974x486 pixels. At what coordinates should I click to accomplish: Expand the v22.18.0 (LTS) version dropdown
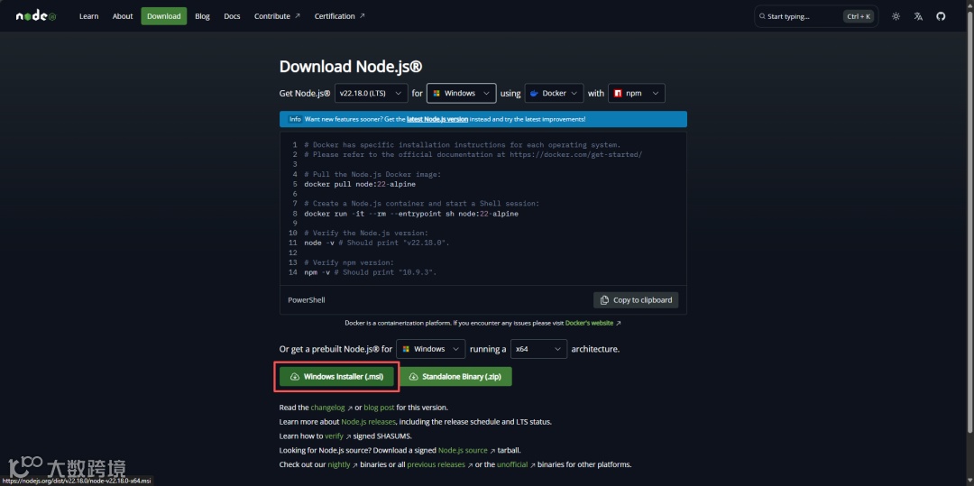tap(372, 93)
